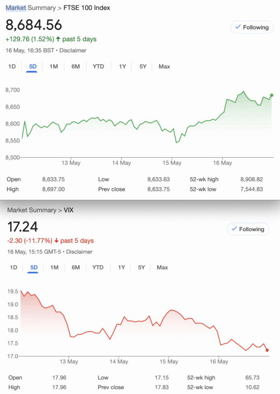Viewport: 280px width, 394px height.
Task: Click green up arrow beside past 5 days
Action: coord(58,39)
